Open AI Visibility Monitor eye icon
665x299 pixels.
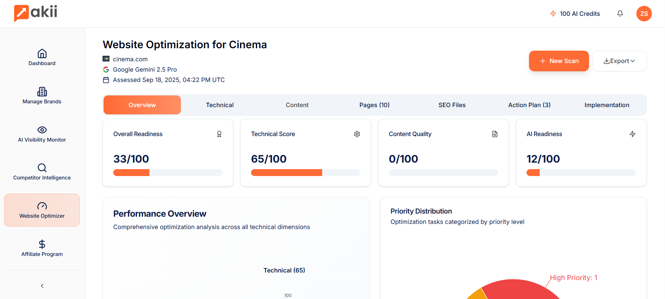pos(42,130)
